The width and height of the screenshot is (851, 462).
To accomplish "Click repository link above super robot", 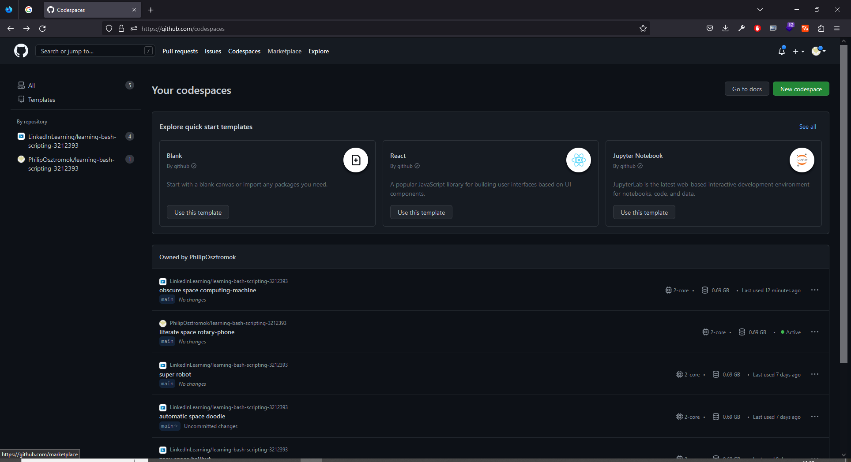I will point(229,365).
